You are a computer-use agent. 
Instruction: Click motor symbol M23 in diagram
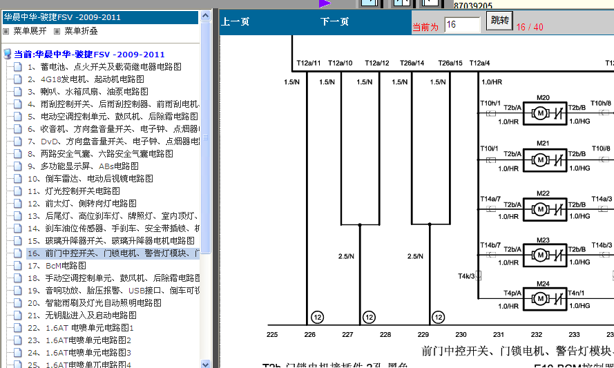tap(545, 255)
